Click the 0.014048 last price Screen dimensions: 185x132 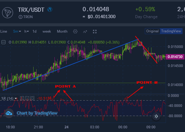click(x=96, y=9)
